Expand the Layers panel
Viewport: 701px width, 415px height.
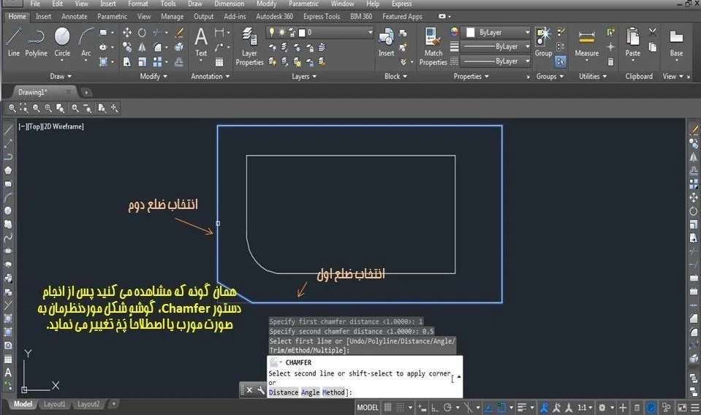(x=304, y=77)
